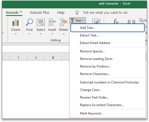Open the Text dropdown button
This screenshot has width=149, height=122.
click(x=77, y=20)
